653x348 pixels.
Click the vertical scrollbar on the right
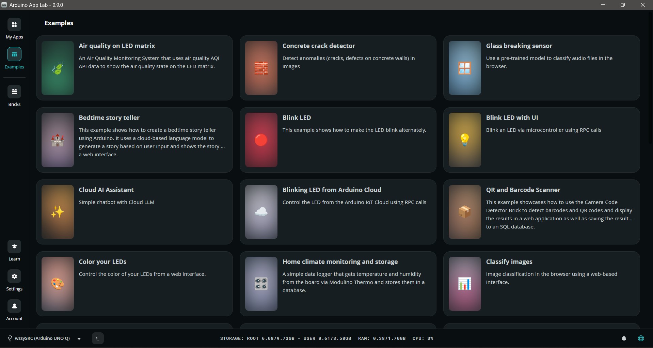coord(651,78)
